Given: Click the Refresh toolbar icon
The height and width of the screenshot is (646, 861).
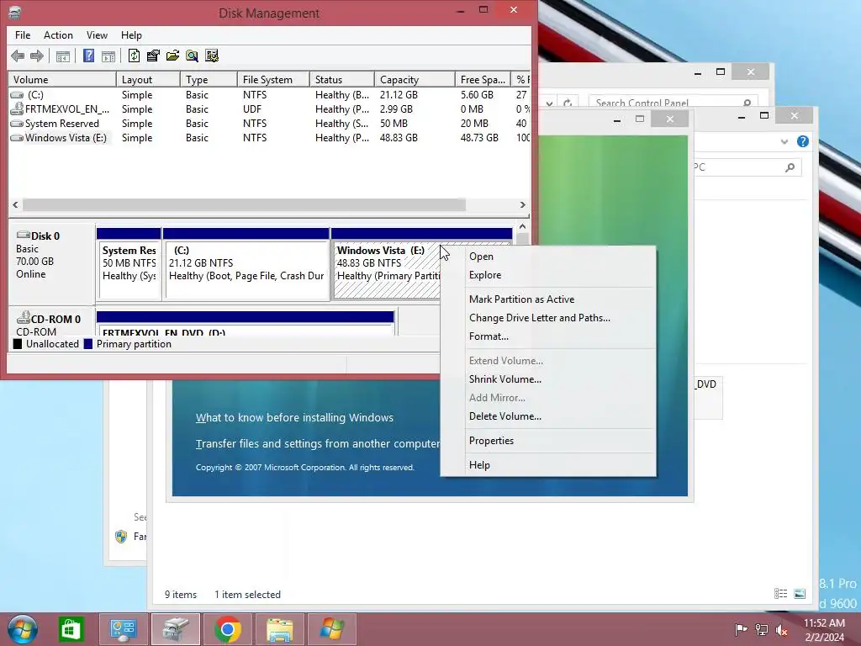Looking at the screenshot, I should (134, 56).
